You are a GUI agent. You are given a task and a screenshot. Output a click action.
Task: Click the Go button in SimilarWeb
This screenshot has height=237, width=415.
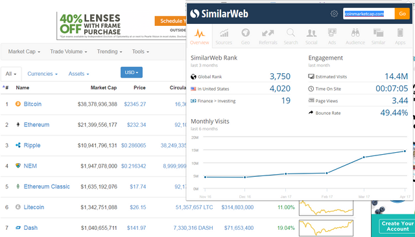[x=402, y=14]
